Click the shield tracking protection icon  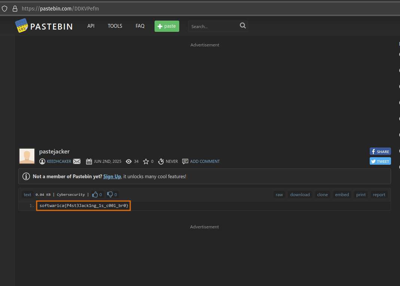click(5, 8)
